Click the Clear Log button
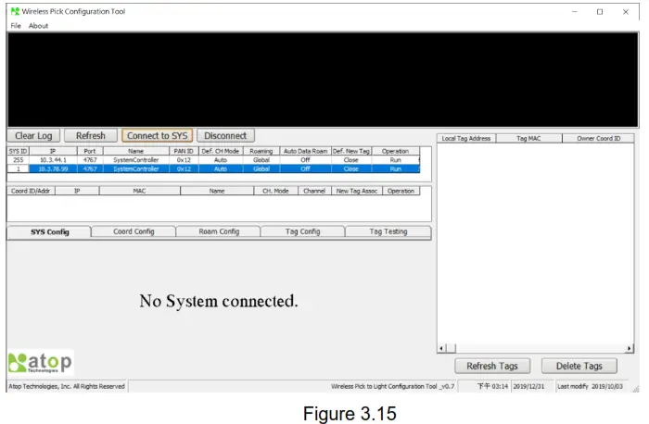 (33, 135)
